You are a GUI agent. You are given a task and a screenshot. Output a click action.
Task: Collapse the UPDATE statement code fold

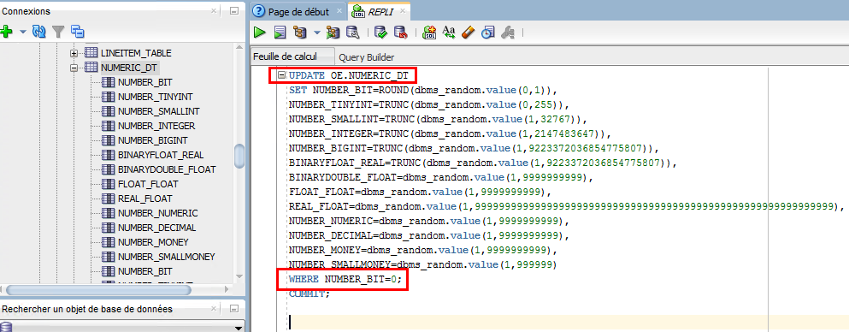281,75
